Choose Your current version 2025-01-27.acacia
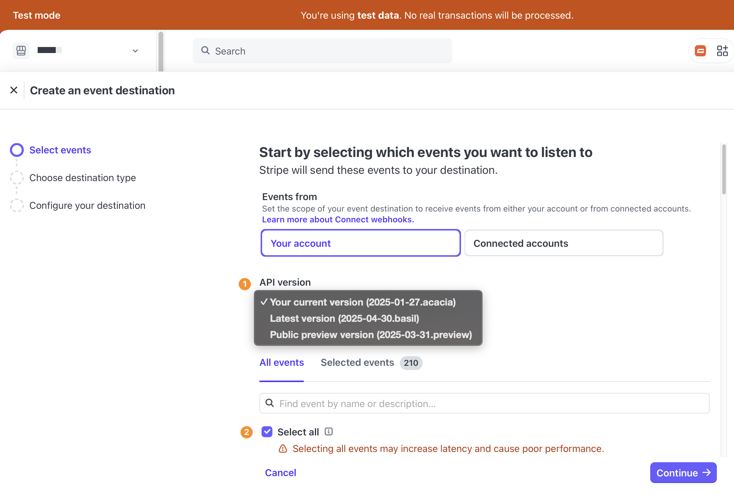 pyautogui.click(x=368, y=302)
